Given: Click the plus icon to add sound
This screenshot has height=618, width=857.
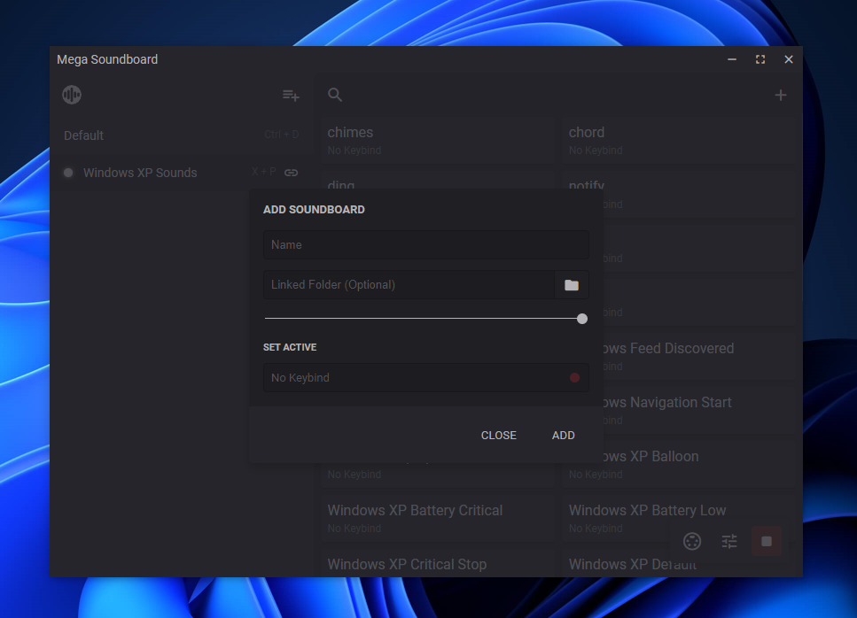Looking at the screenshot, I should click(x=780, y=95).
